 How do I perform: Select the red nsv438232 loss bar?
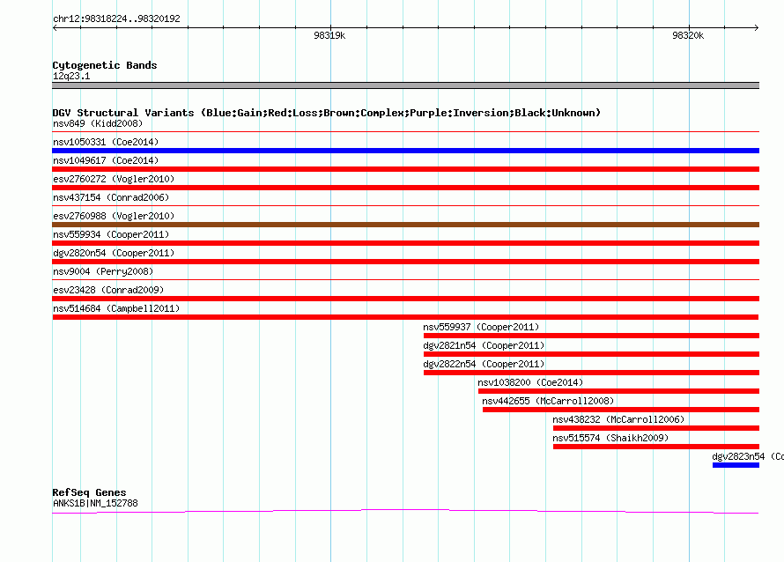[x=656, y=428]
